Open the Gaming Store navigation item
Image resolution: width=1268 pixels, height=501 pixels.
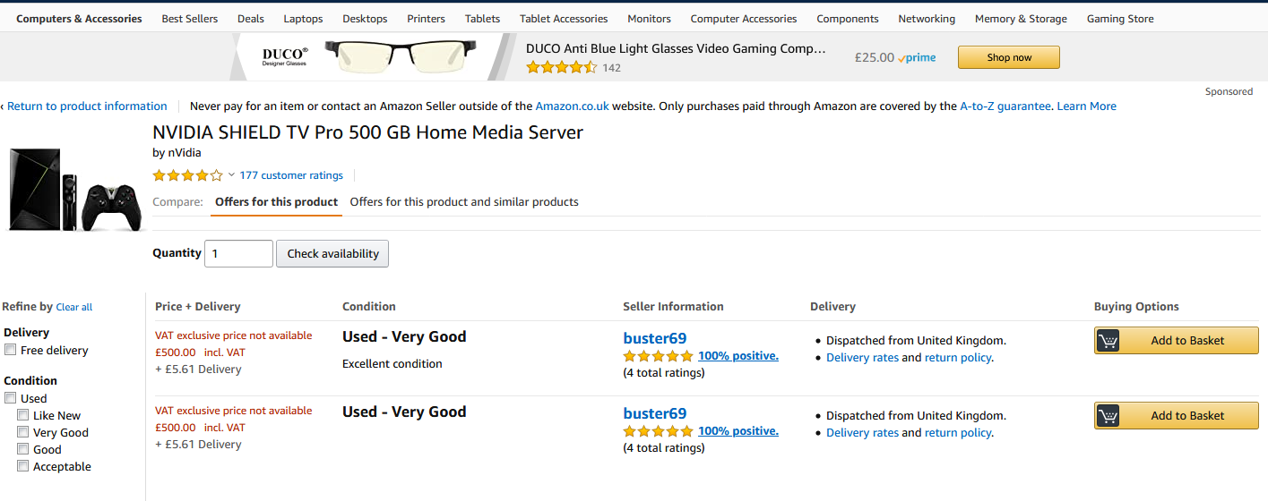tap(1120, 19)
